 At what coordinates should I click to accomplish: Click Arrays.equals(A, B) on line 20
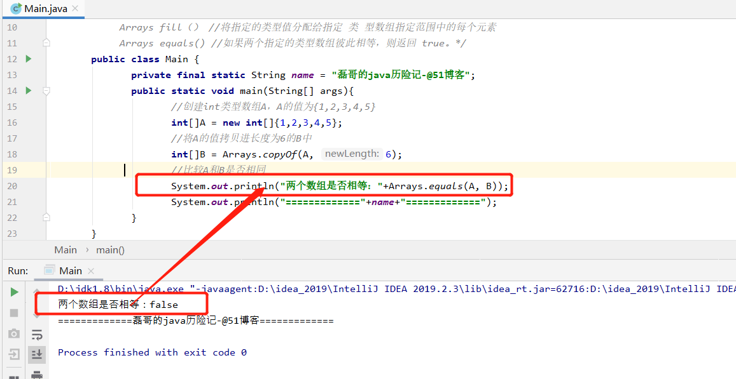(x=443, y=186)
